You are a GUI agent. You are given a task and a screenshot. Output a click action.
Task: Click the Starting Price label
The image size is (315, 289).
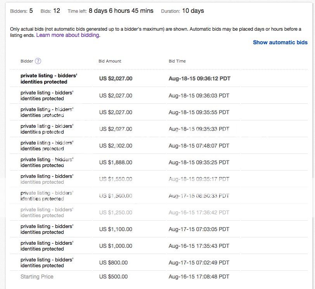pyautogui.click(x=37, y=277)
